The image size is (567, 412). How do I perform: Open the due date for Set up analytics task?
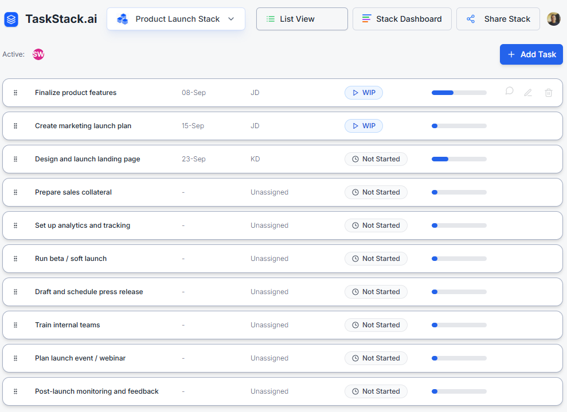tap(183, 225)
